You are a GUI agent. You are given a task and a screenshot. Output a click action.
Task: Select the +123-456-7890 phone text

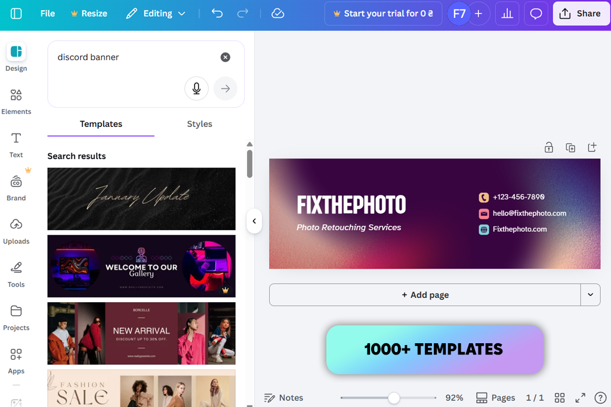coord(519,197)
